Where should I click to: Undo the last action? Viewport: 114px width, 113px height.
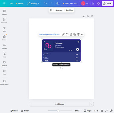click(45, 3)
